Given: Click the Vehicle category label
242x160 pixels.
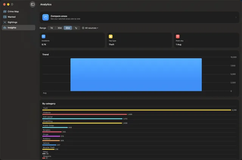Looking at the screenshot, I should point(46,143).
